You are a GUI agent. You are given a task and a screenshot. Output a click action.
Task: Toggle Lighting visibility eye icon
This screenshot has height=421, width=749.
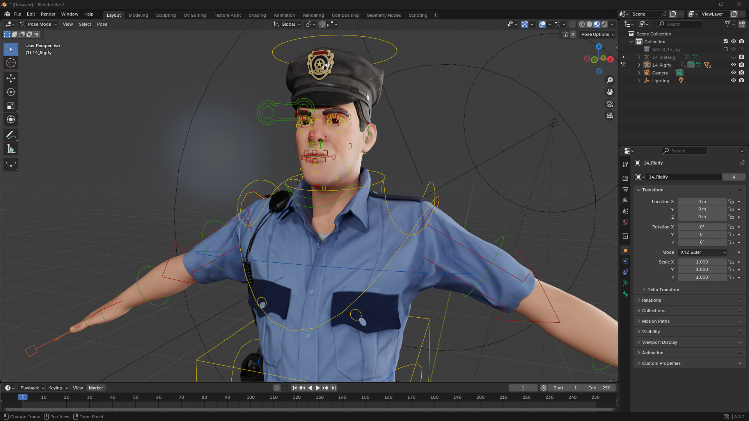[733, 80]
